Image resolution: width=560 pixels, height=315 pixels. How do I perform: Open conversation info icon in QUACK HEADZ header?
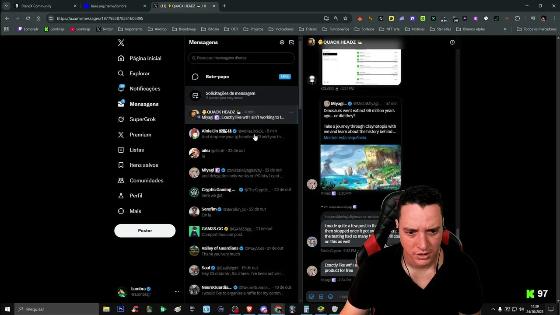452,42
